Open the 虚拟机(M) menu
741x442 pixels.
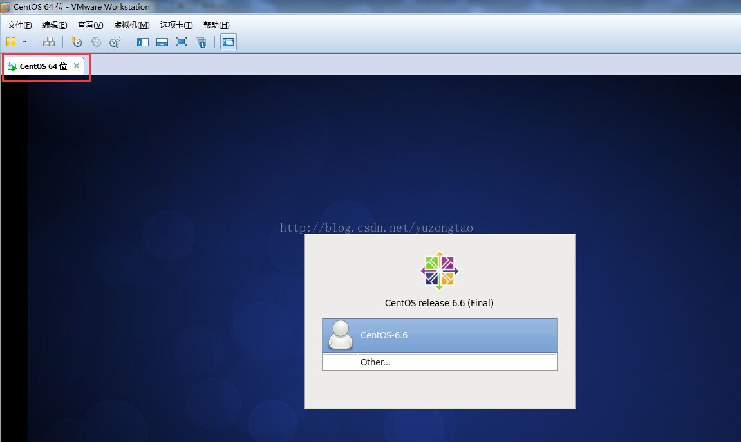point(131,25)
